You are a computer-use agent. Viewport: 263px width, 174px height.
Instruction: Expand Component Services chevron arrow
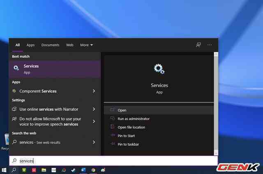94,91
